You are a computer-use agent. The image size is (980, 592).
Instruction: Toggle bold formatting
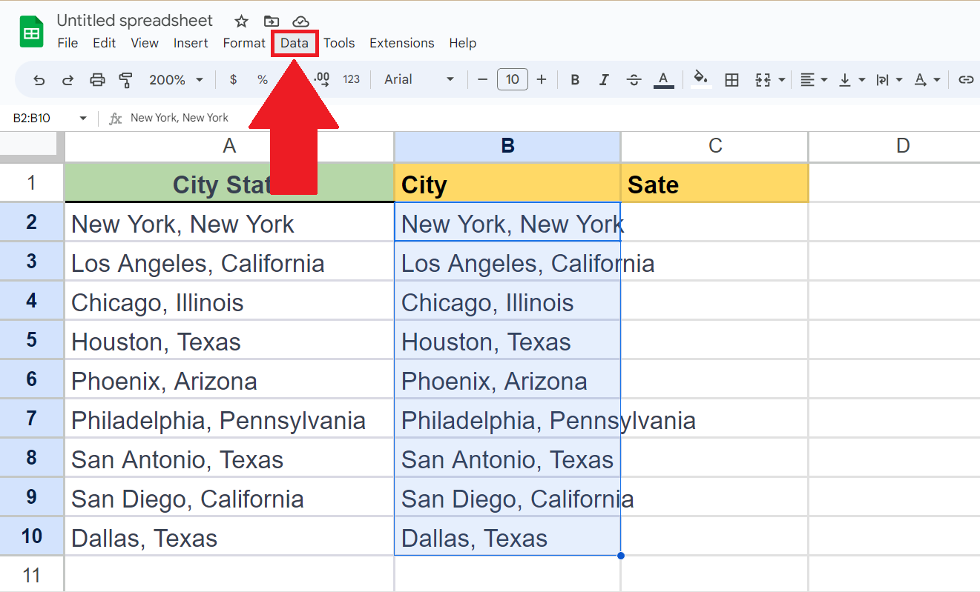pyautogui.click(x=574, y=80)
